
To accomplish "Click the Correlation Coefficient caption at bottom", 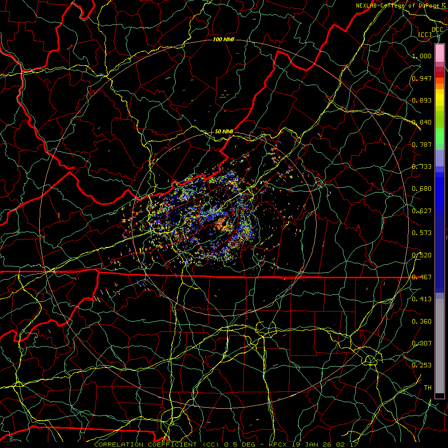I will pyautogui.click(x=226, y=445).
